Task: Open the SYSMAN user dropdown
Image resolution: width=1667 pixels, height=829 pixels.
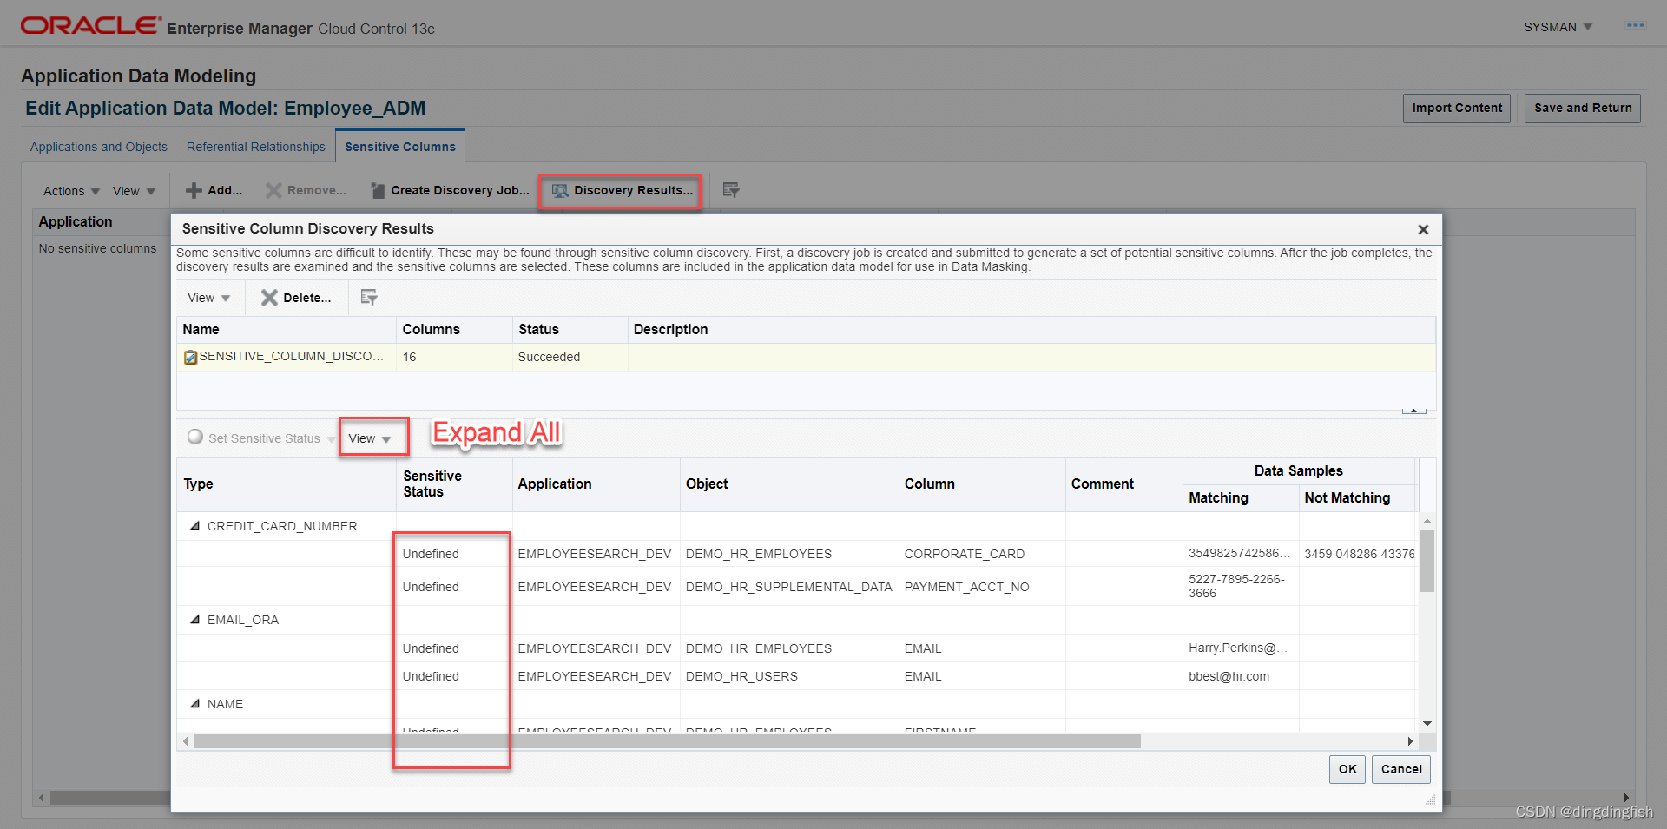Action: coord(1558,27)
